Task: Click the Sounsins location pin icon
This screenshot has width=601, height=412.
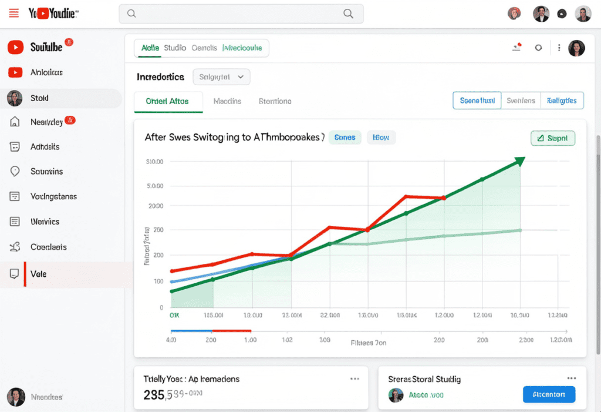Action: click(x=15, y=172)
